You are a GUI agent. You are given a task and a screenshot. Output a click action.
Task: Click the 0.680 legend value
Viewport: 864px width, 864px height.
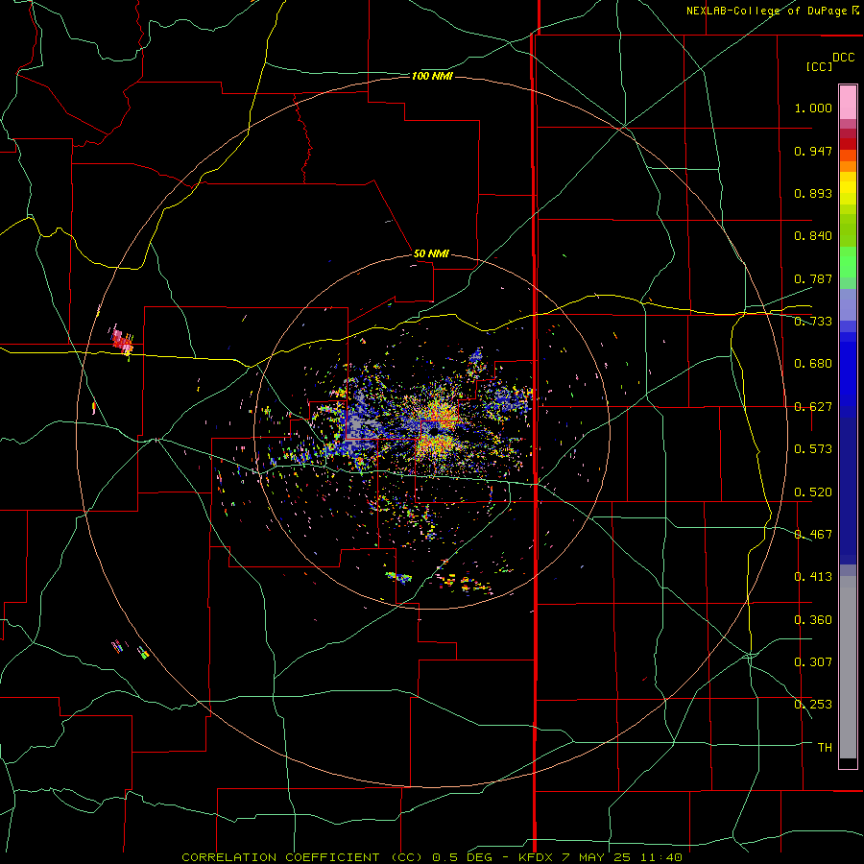(x=813, y=364)
